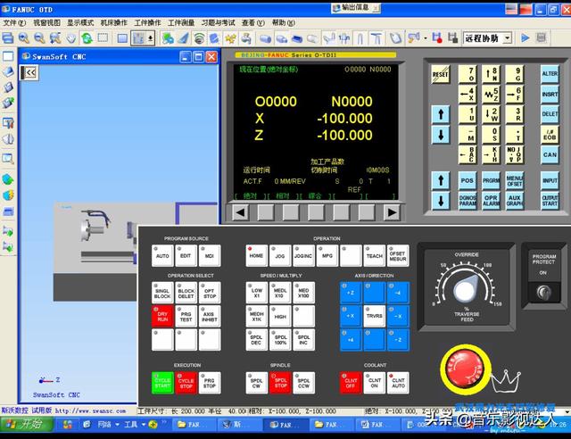The image size is (571, 439).
Task: Click the 4 X number key
Action: (468, 94)
